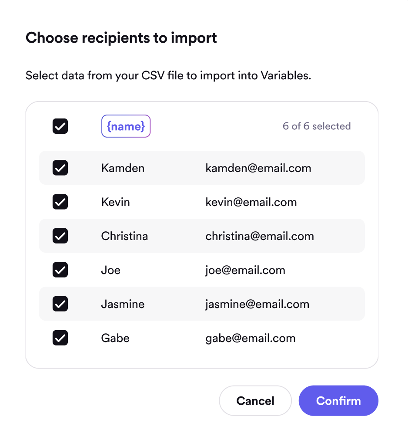Click gabe@email.com in the last row
Image resolution: width=408 pixels, height=440 pixels.
[250, 338]
